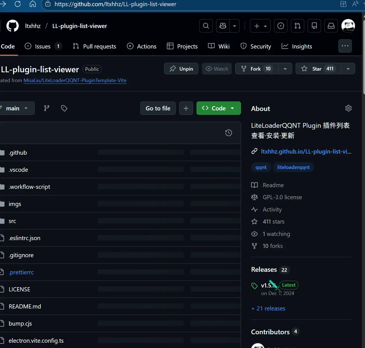Open the Copilot icon in header

pyautogui.click(x=223, y=26)
